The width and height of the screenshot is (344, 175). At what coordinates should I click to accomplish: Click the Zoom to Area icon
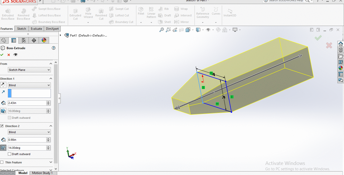(x=168, y=30)
